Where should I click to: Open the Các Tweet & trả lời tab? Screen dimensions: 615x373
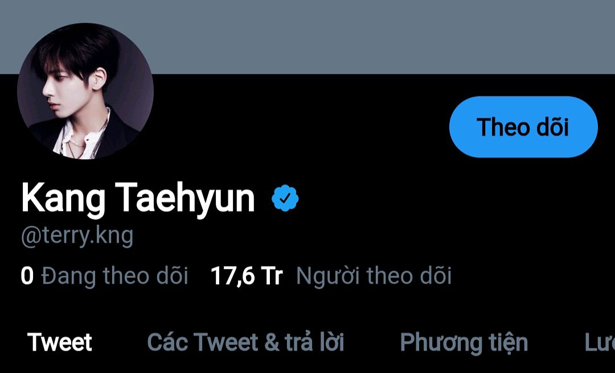(245, 342)
